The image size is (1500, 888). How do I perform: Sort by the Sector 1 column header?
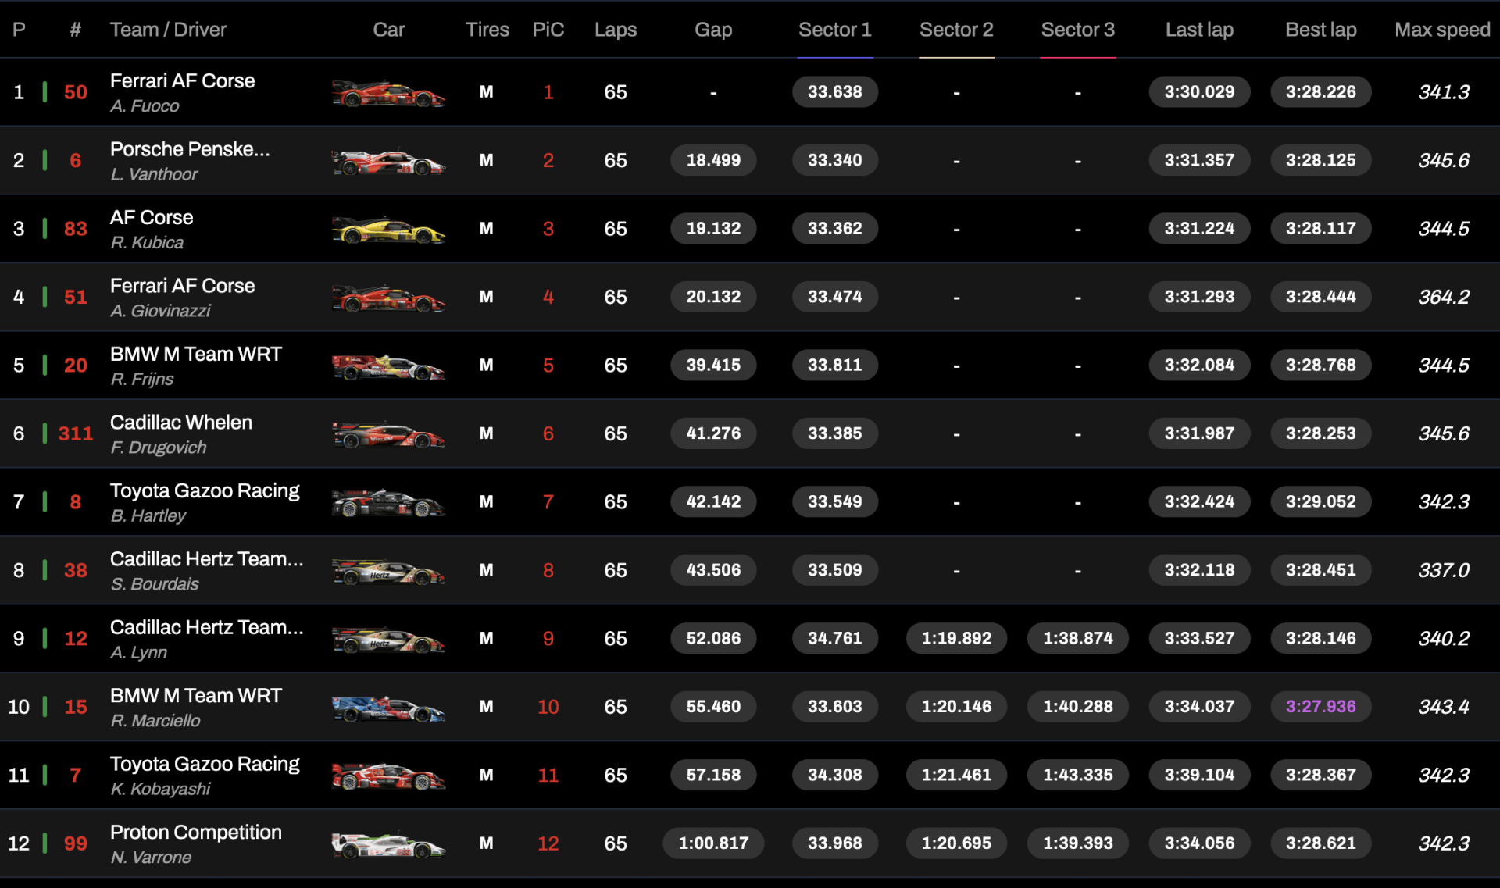(x=834, y=30)
